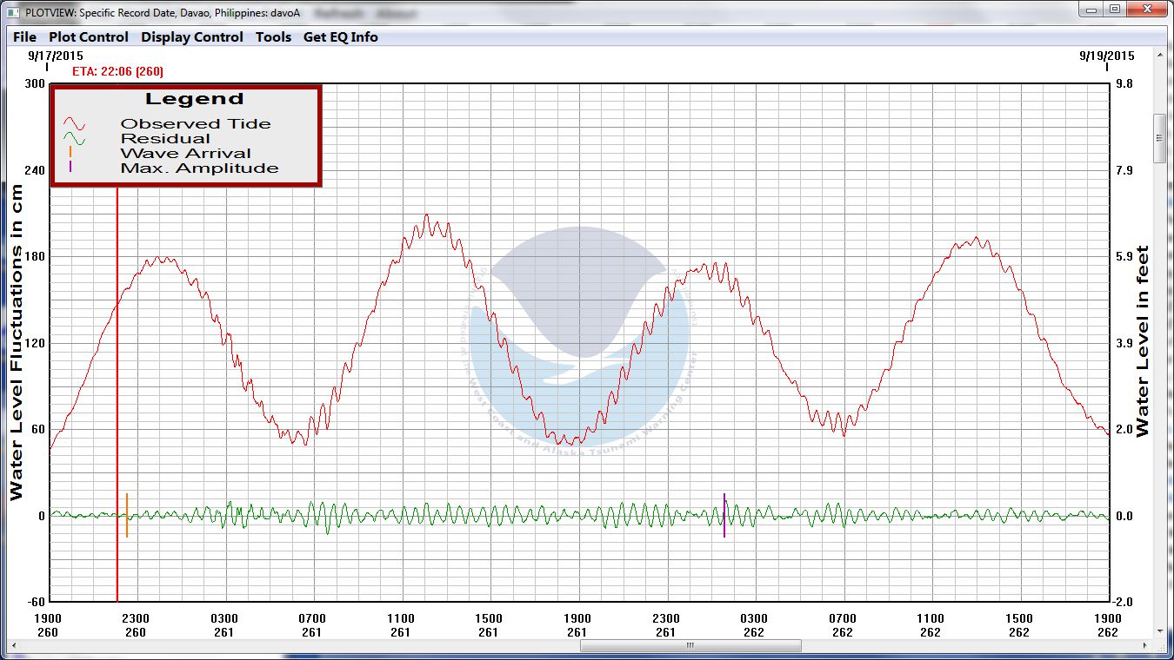Viewport: 1174px width, 660px height.
Task: Click the orange Wave Arrival marker on plot
Action: pos(127,515)
